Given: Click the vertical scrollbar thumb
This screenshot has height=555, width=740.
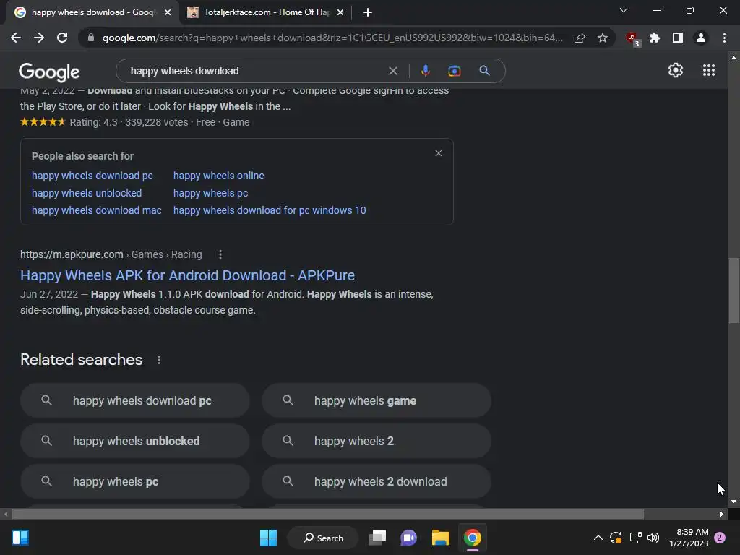Looking at the screenshot, I should click(733, 291).
